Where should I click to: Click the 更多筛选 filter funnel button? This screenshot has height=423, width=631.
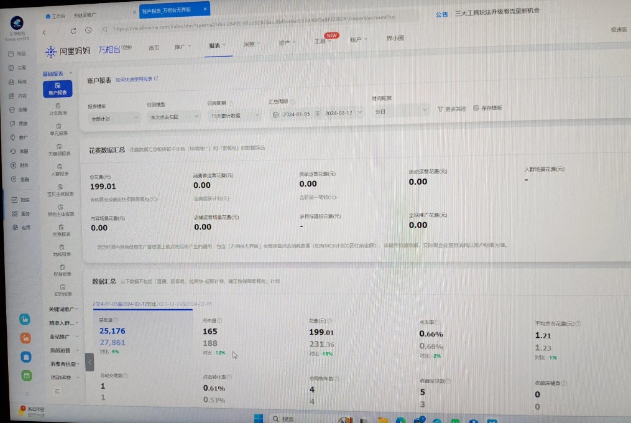coord(451,109)
